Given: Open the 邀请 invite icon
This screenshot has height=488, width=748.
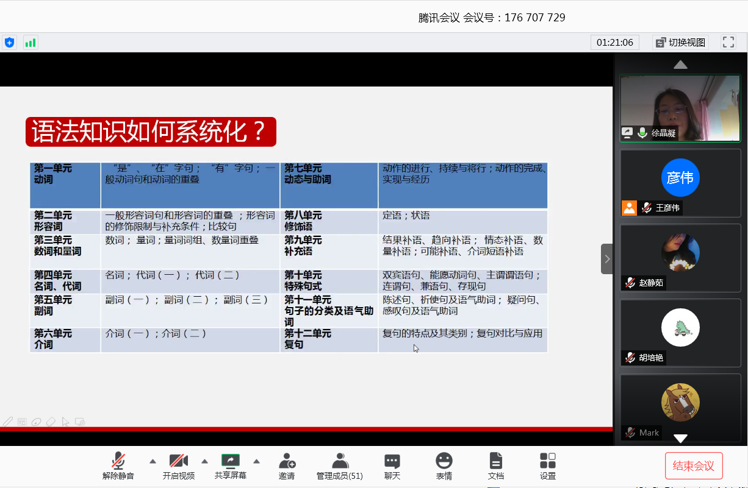Looking at the screenshot, I should pyautogui.click(x=287, y=466).
